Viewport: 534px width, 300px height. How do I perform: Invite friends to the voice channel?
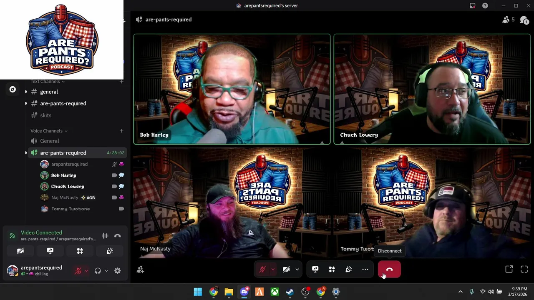point(141,270)
